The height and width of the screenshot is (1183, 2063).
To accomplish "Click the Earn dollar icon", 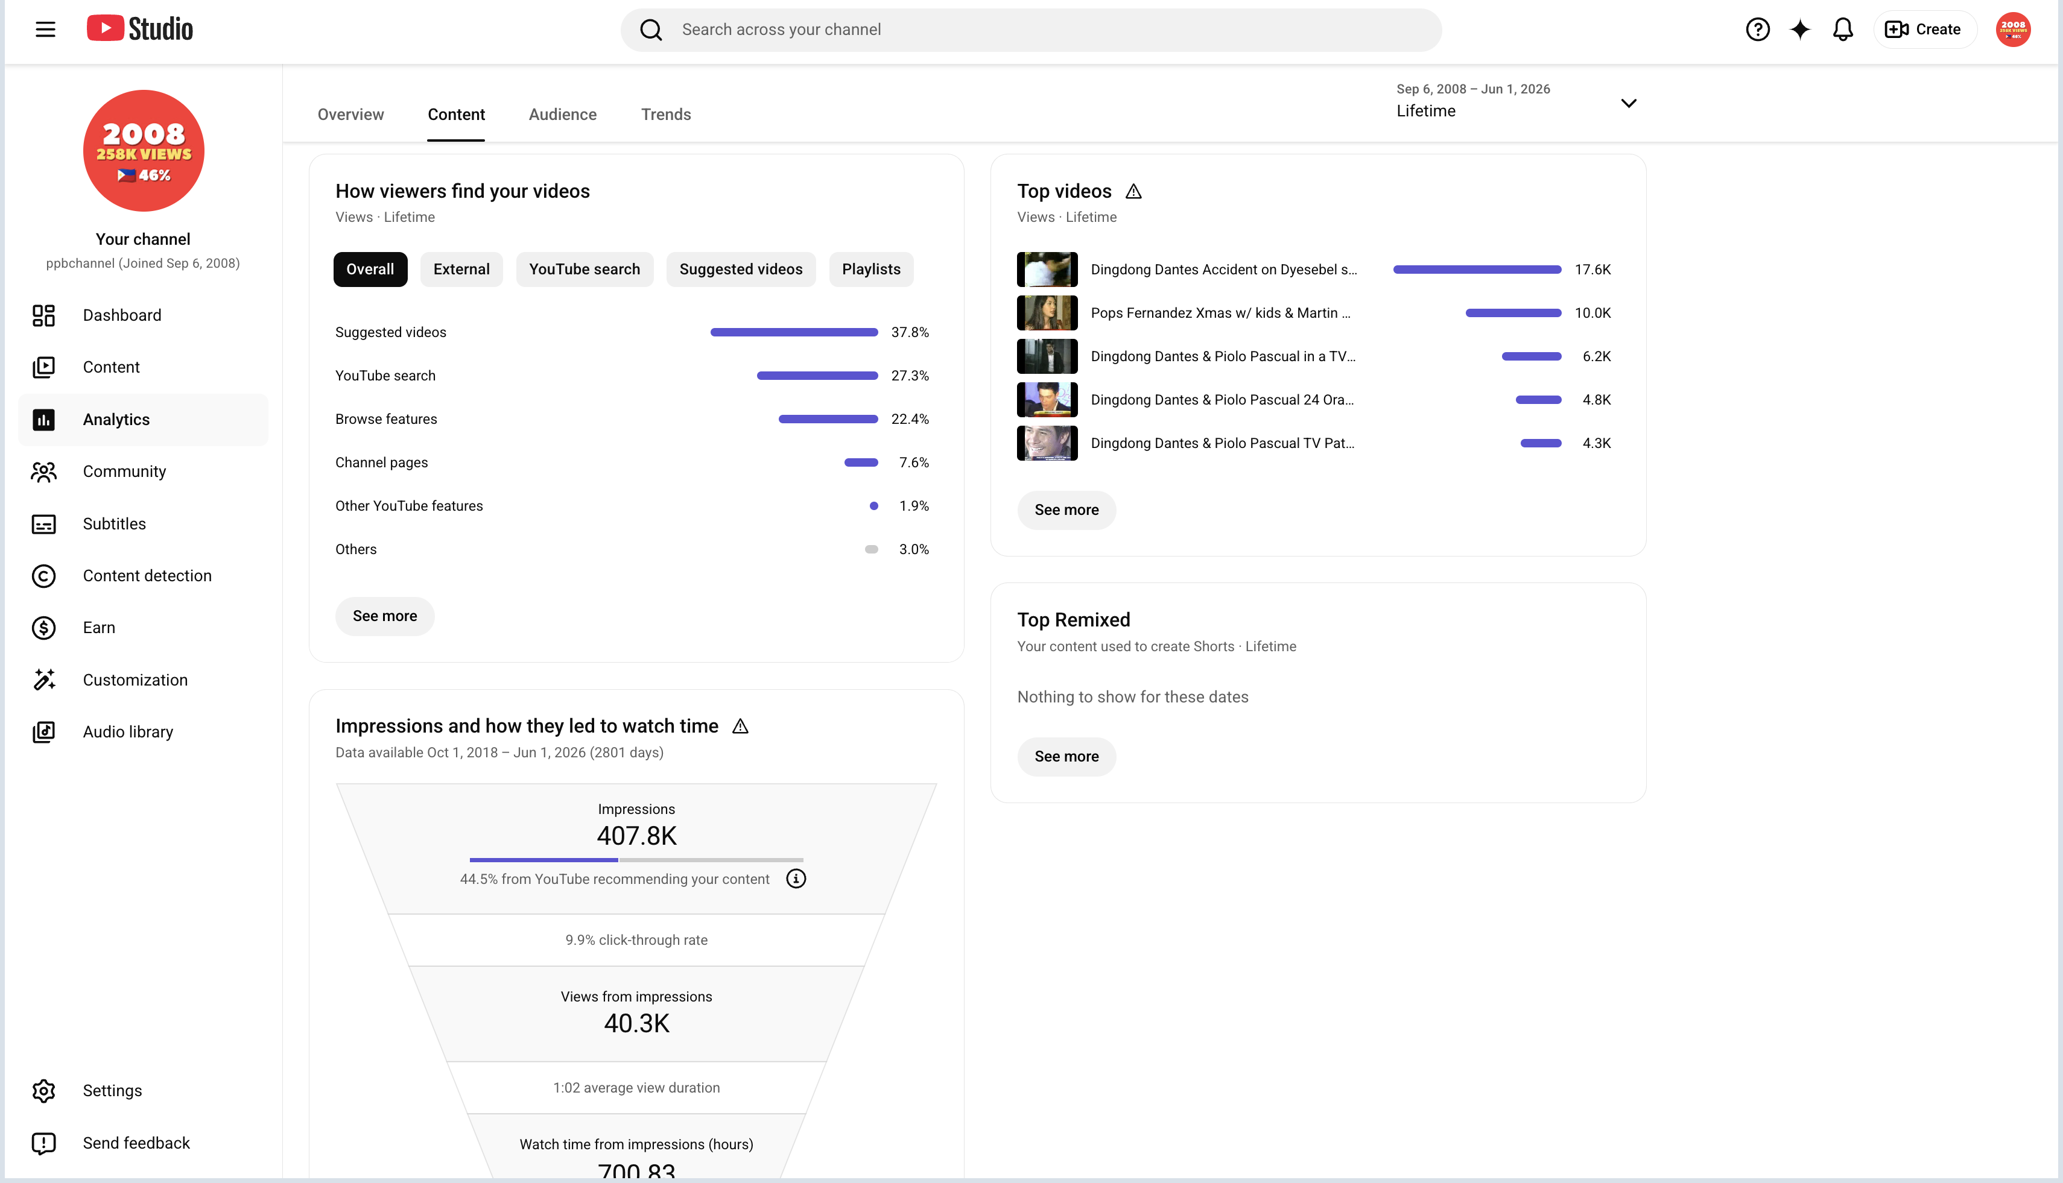I will [x=44, y=628].
